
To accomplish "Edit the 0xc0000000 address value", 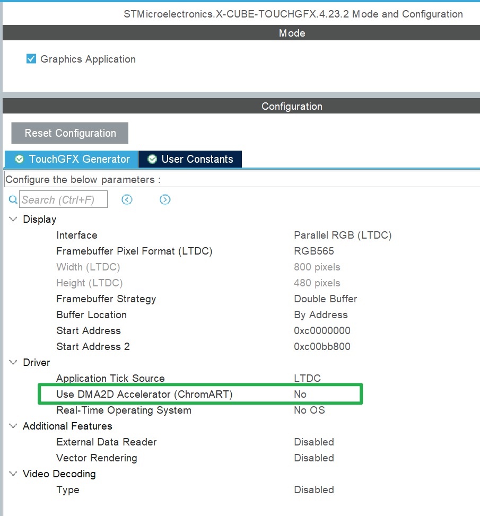I will pos(322,331).
